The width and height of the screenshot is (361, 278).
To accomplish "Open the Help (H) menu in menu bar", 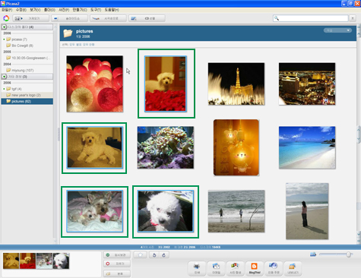I will point(112,10).
